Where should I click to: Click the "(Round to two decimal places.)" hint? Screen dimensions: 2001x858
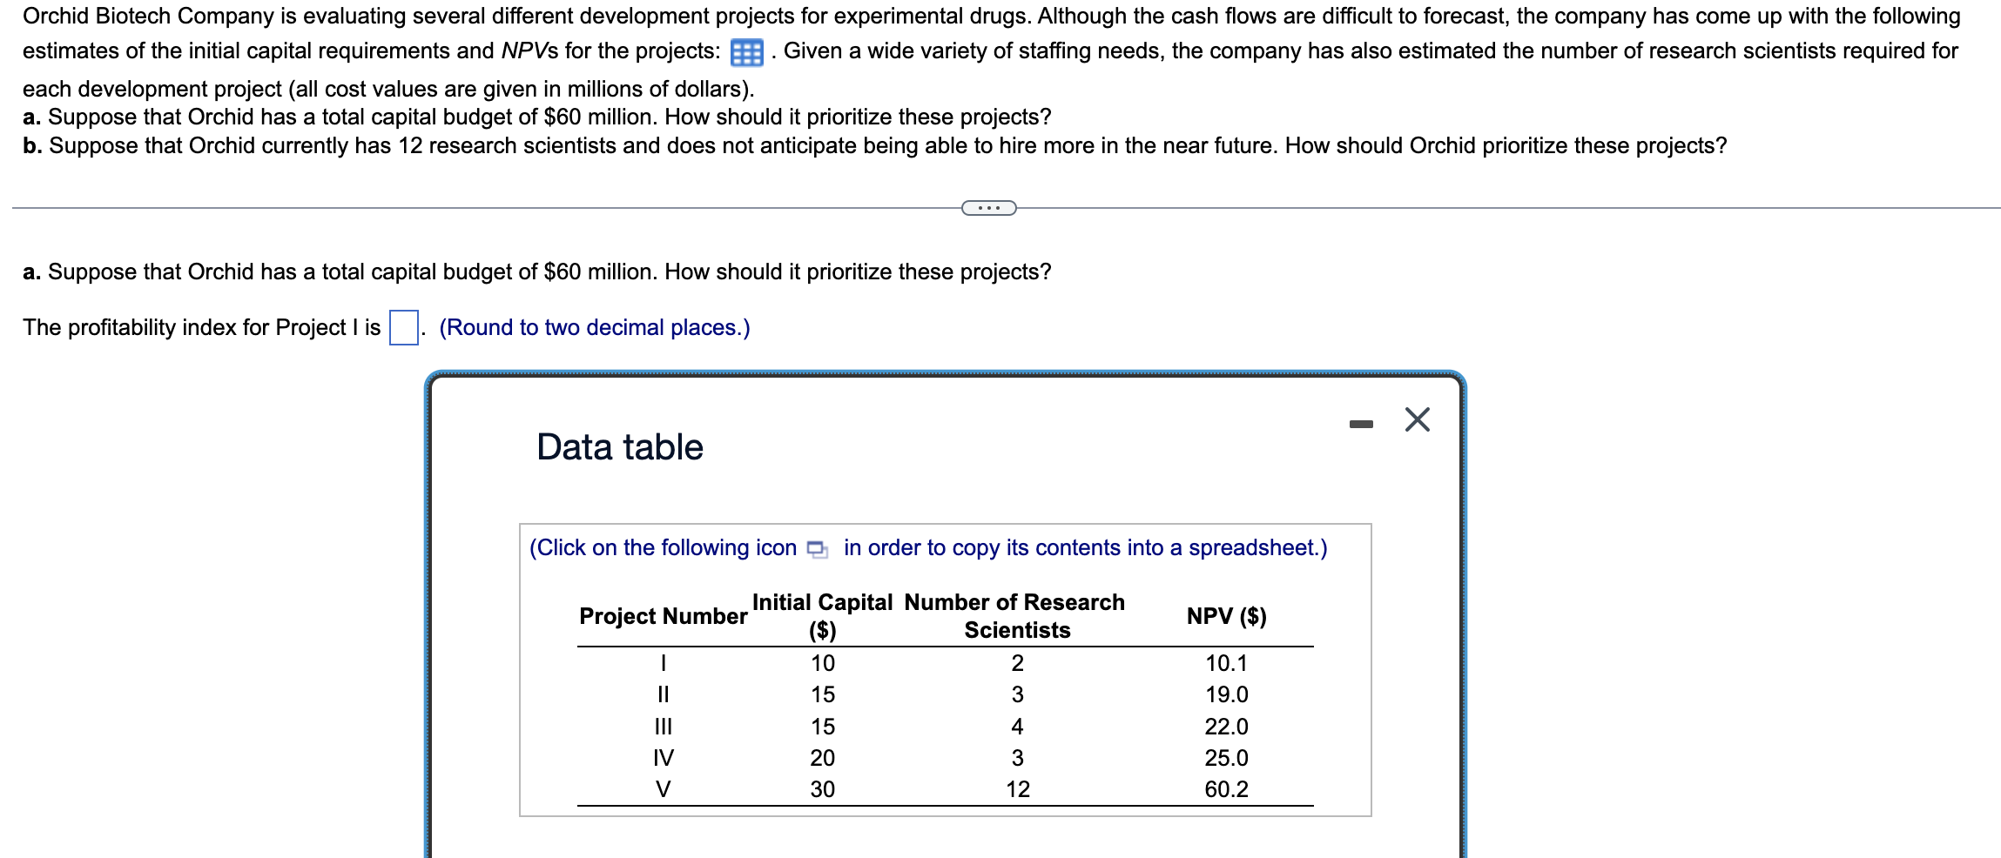(x=595, y=328)
